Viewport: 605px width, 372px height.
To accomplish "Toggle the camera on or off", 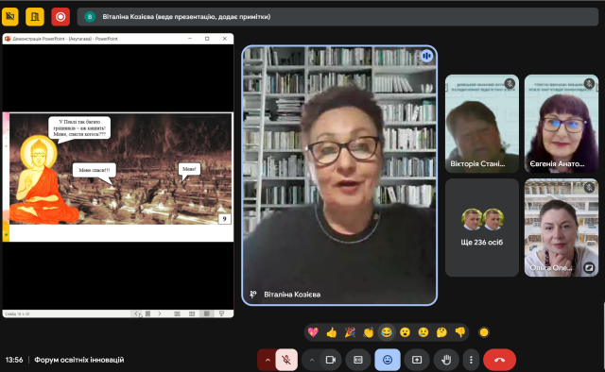I will (331, 360).
